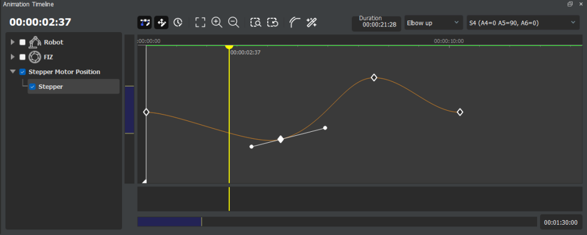Enable the Robot track checkbox
The height and width of the screenshot is (235, 587).
point(22,42)
